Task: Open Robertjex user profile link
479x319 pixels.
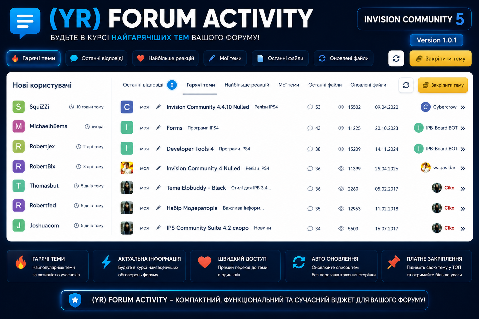Action: click(x=42, y=146)
